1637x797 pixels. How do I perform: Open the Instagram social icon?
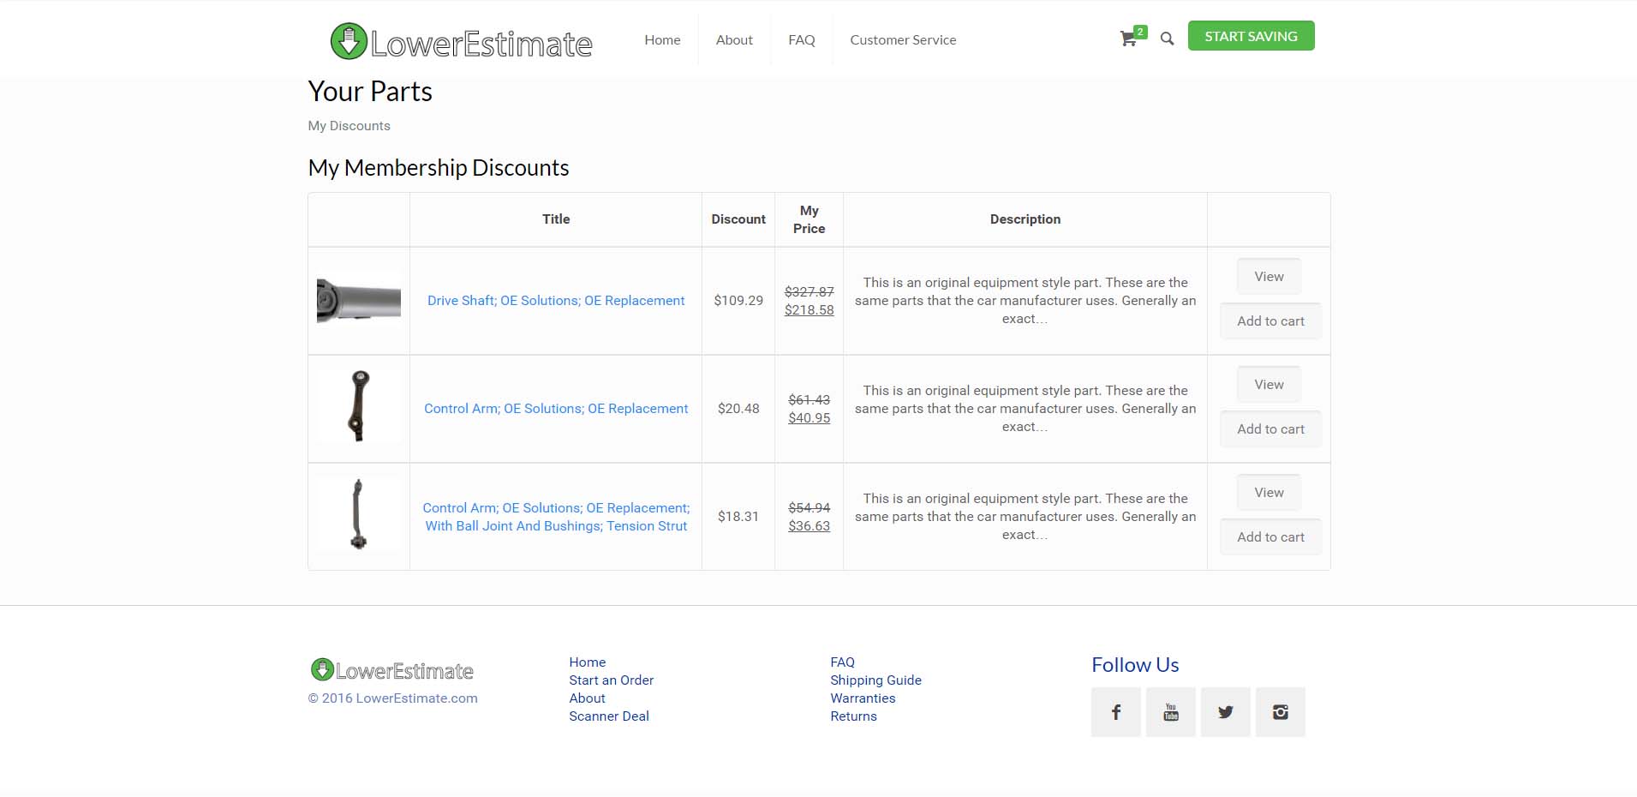(x=1280, y=712)
